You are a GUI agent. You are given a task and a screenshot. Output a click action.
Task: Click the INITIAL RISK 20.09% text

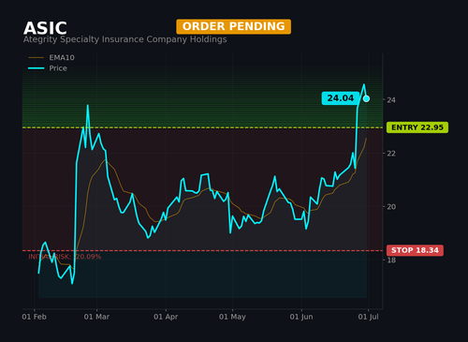[x=65, y=257]
